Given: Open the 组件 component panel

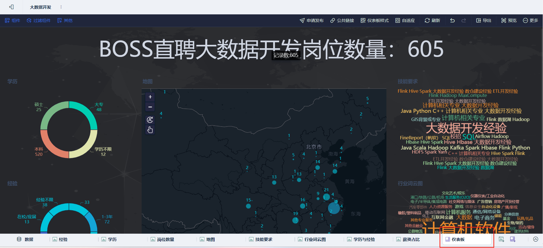Looking at the screenshot, I should 12,21.
